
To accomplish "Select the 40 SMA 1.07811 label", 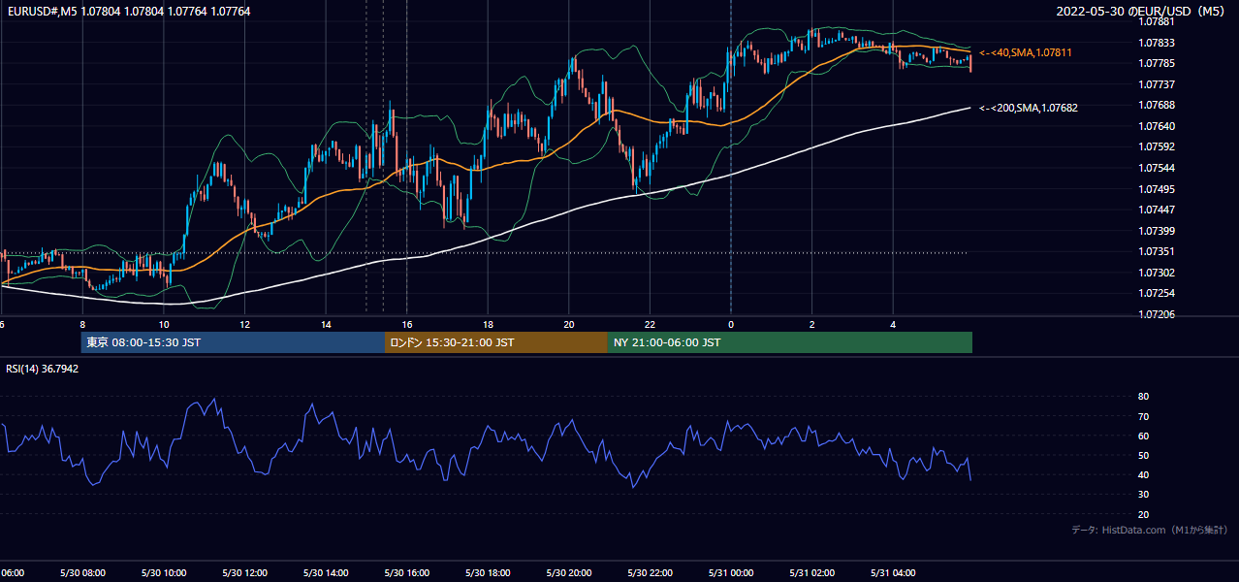I will tap(1026, 52).
